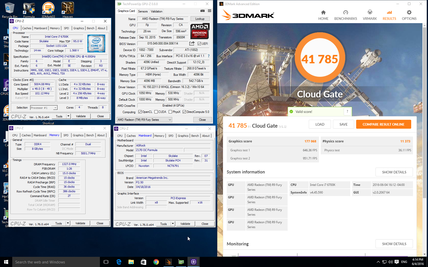Click the LOAD button in 3DMark
The height and width of the screenshot is (267, 428).
coord(320,124)
